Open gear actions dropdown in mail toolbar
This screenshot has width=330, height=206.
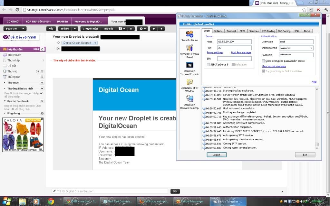coord(142,29)
